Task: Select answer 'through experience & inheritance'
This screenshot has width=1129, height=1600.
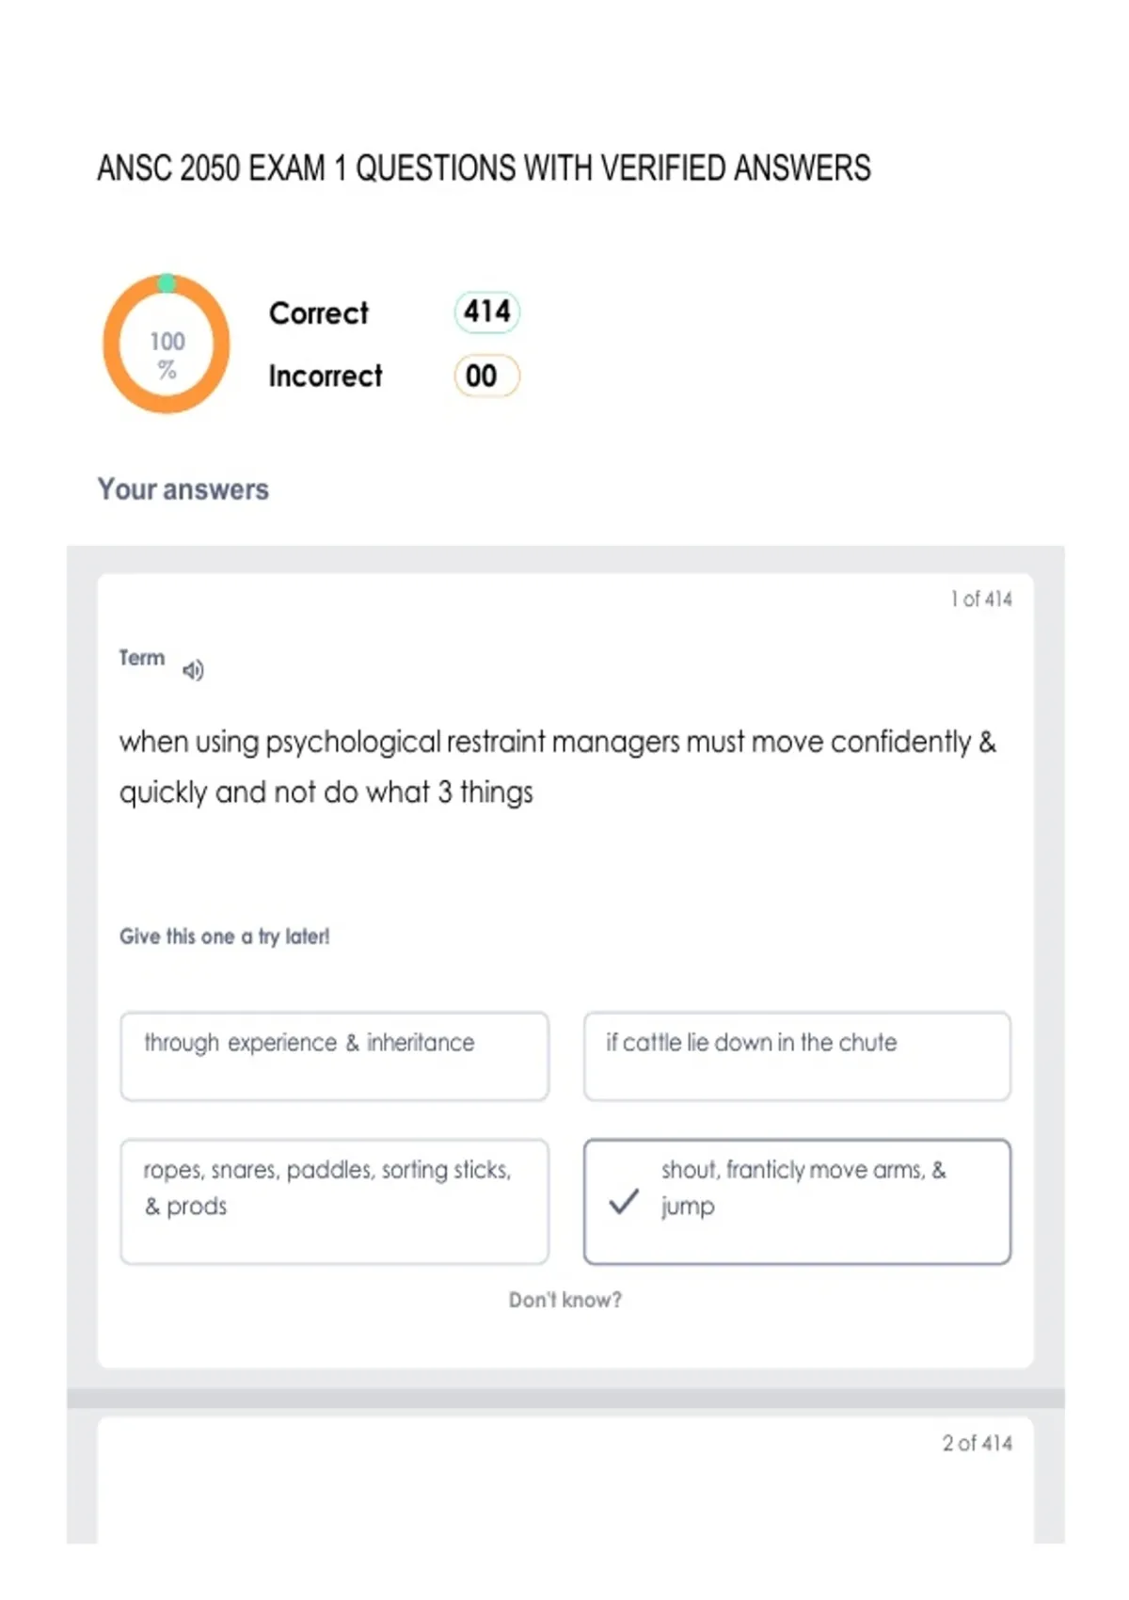Action: point(334,1056)
